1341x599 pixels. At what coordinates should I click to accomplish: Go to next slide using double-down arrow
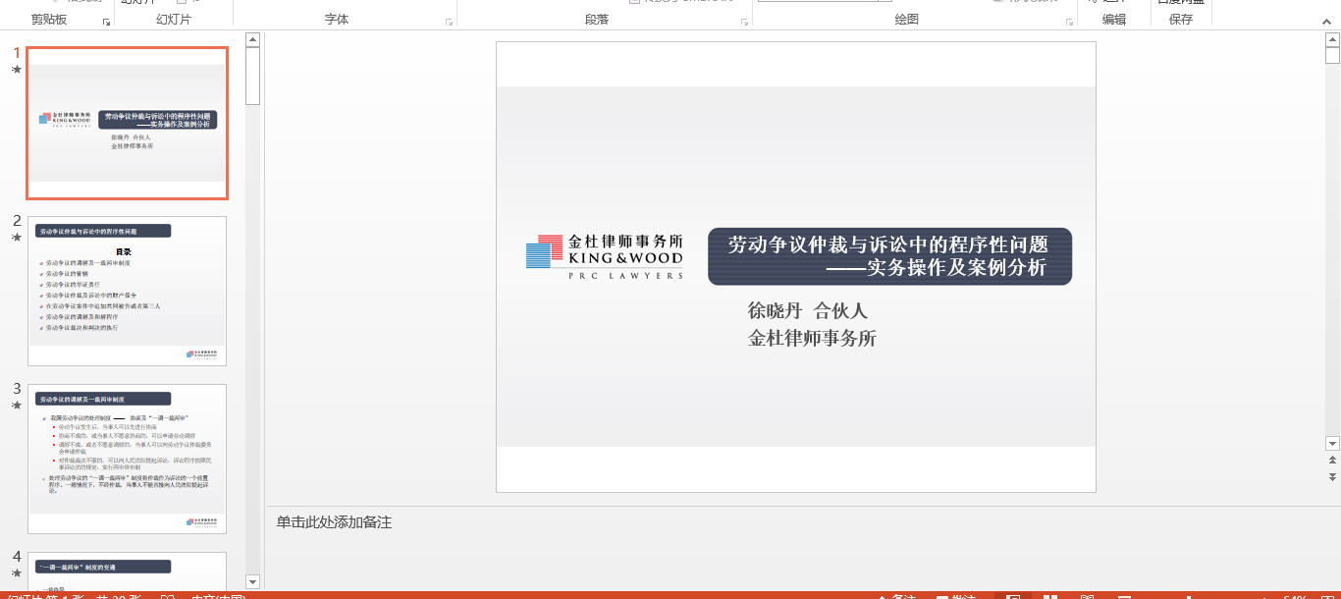1332,476
